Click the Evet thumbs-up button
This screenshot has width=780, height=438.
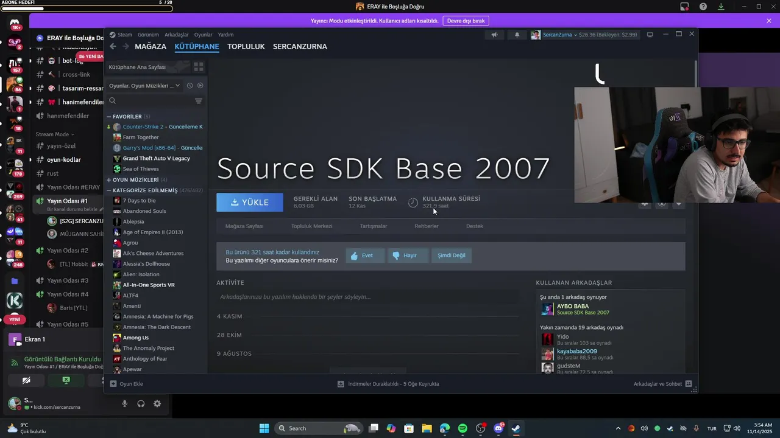365,255
